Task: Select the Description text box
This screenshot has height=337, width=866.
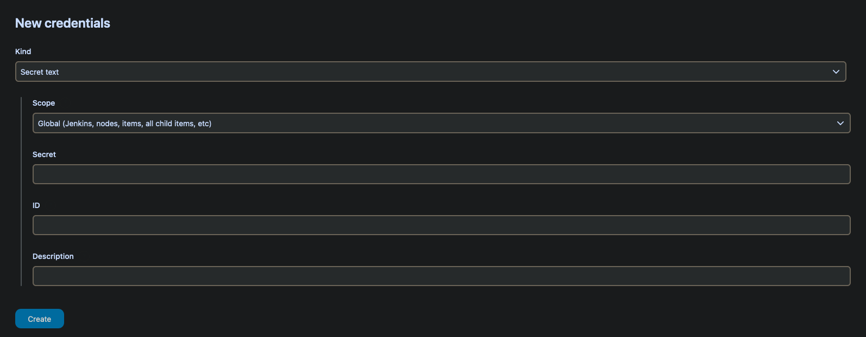Action: pyautogui.click(x=441, y=276)
